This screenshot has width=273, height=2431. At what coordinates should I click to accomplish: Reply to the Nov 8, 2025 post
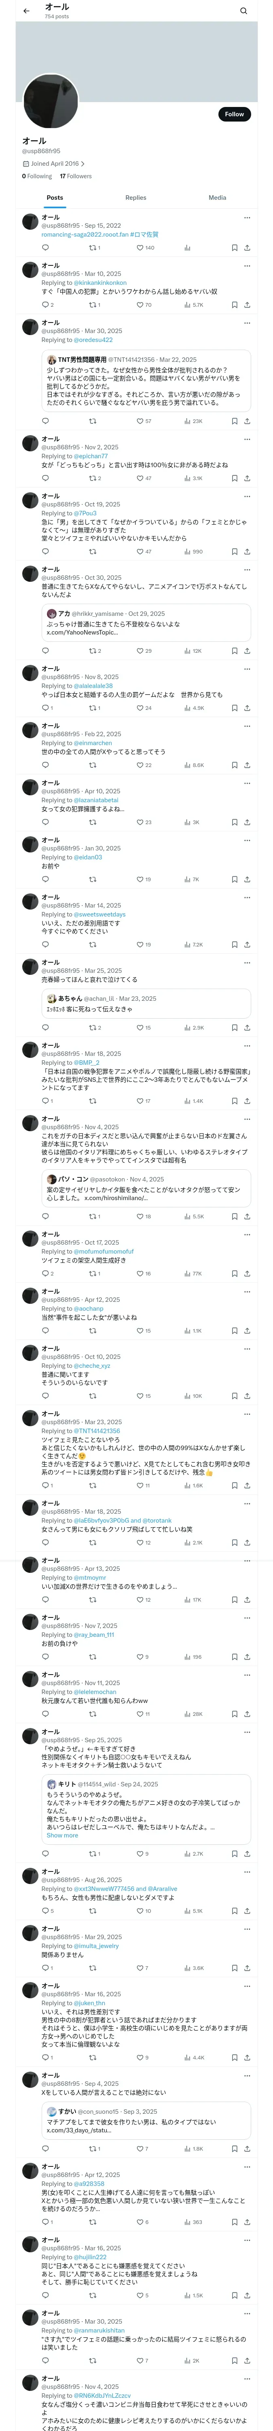(45, 708)
